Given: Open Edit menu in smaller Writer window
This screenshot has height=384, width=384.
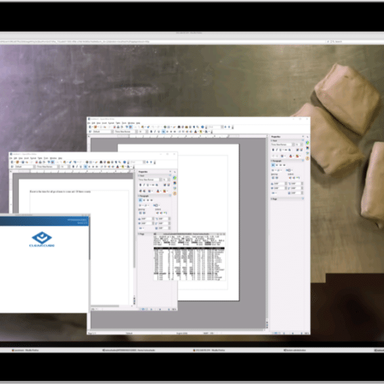Looking at the screenshot, I should [x=15, y=158].
